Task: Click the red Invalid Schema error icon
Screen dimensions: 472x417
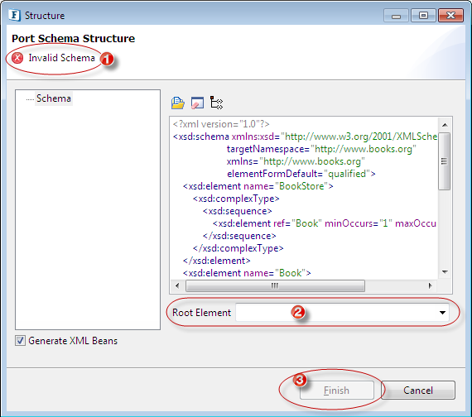Action: 17,58
